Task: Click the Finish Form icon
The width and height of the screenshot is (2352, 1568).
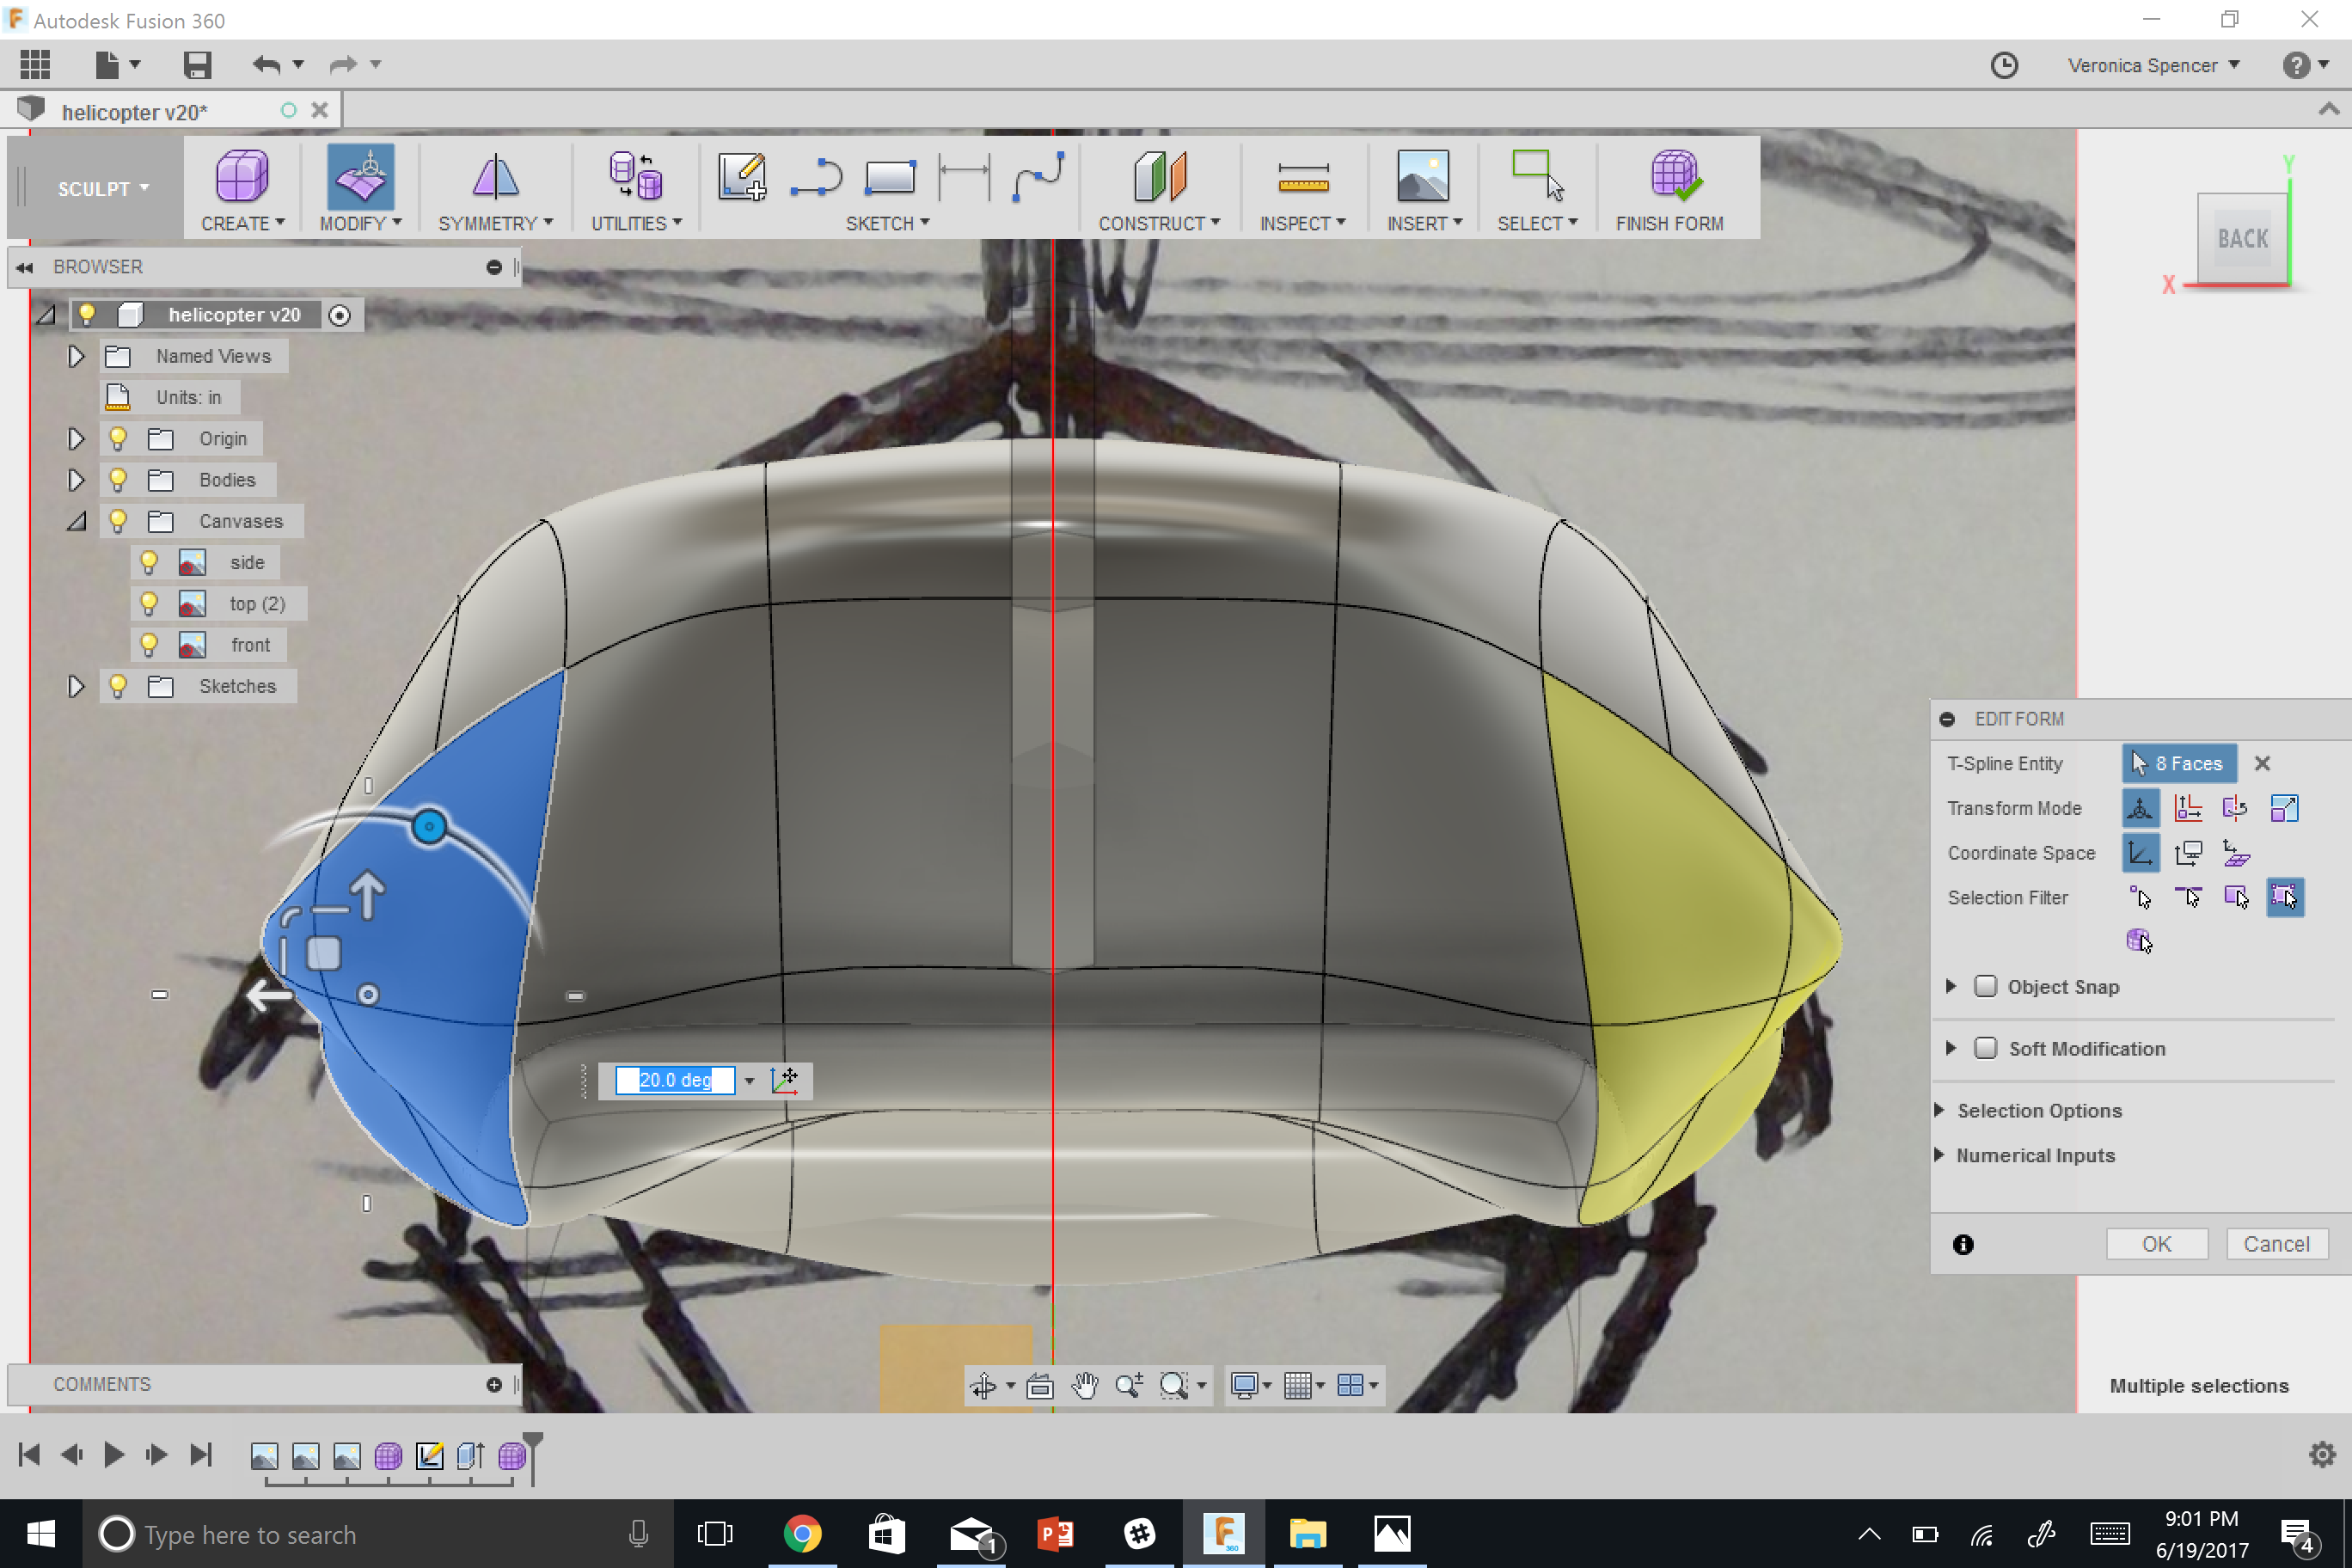Action: 1675,176
